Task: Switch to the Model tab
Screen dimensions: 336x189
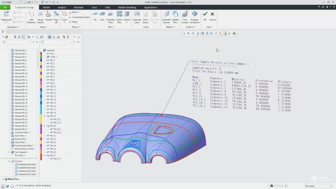Action: 46,7
